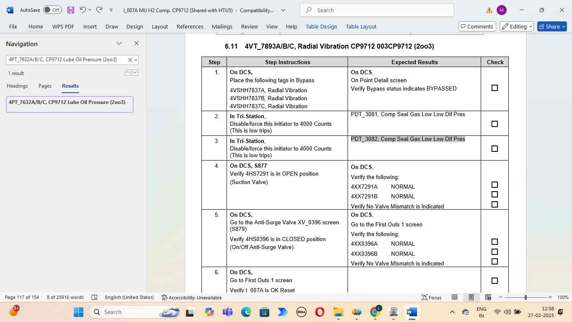Open Copilot from taskbar
The image size is (572, 322).
[209, 312]
